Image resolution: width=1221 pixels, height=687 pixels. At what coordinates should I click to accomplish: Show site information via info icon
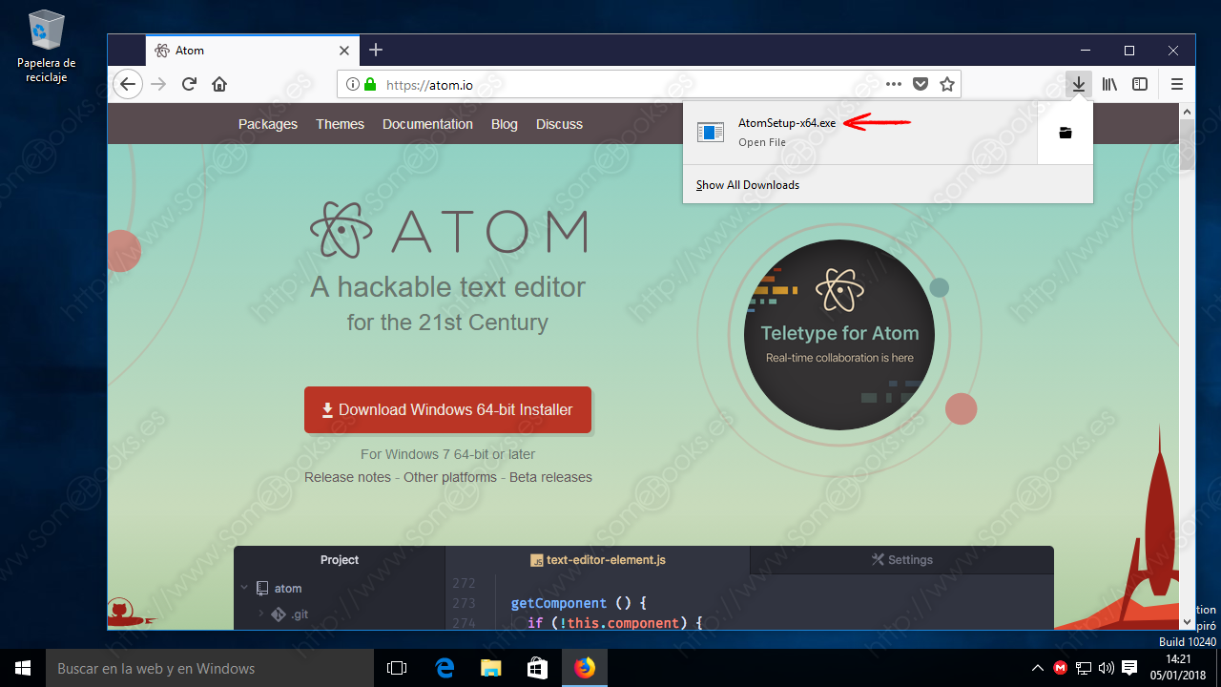[352, 84]
